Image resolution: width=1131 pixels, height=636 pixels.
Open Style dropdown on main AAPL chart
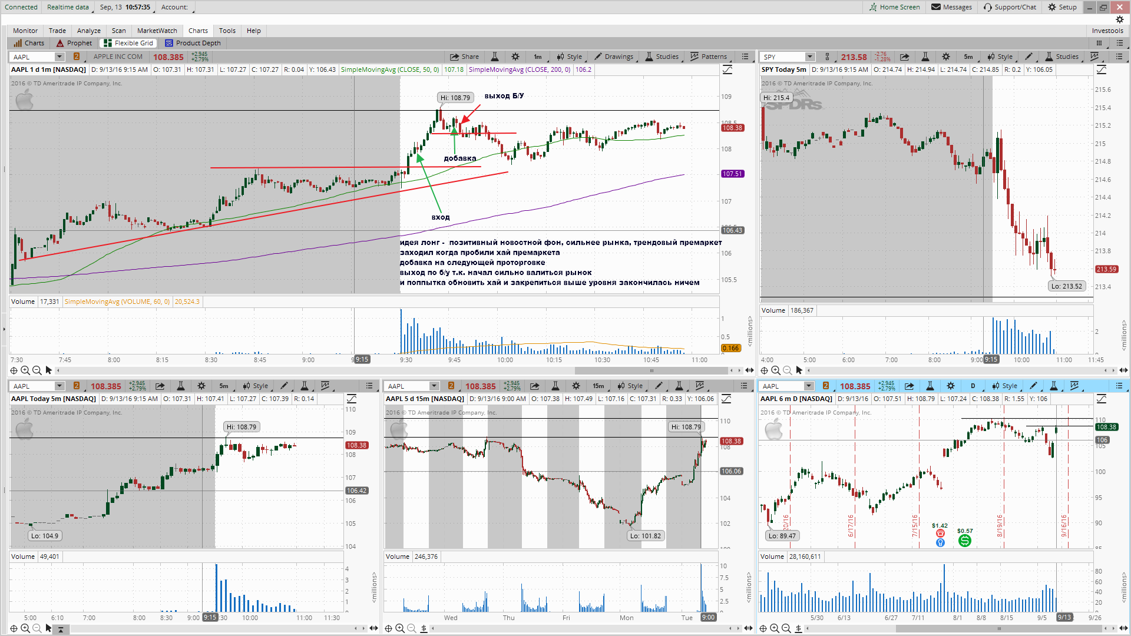(x=570, y=57)
